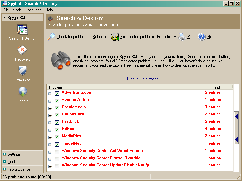Screen dimensions: 242x181
Task: Click the Select all button
Action: [100, 37]
